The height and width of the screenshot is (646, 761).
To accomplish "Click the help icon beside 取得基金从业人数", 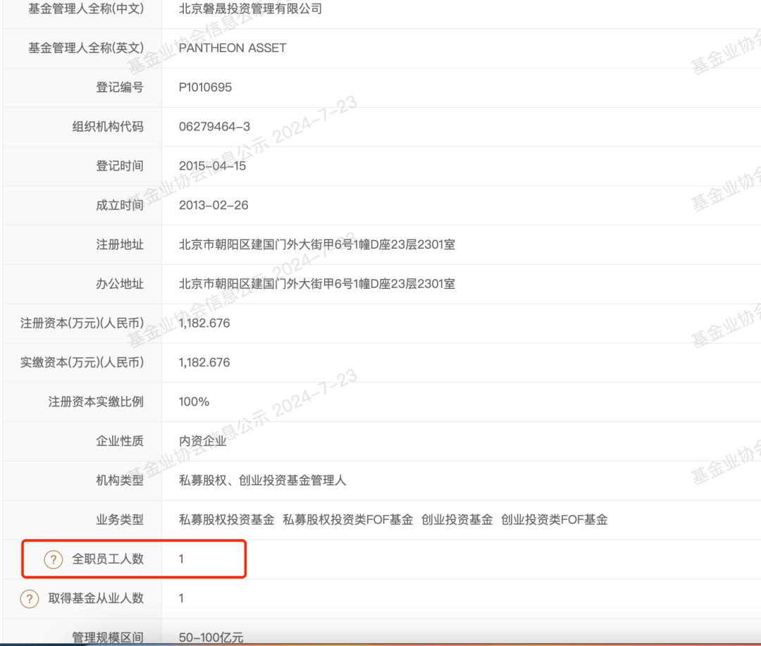I will [x=28, y=598].
